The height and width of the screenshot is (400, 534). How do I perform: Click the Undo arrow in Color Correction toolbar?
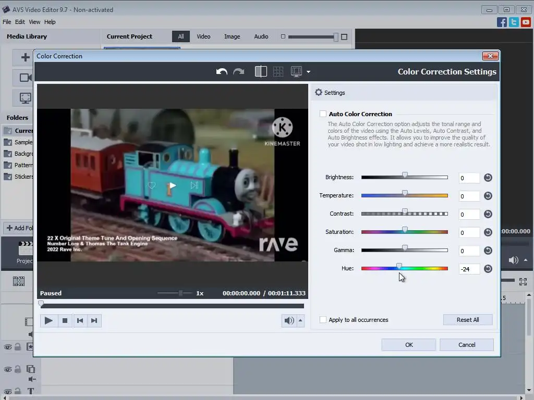[x=222, y=72]
